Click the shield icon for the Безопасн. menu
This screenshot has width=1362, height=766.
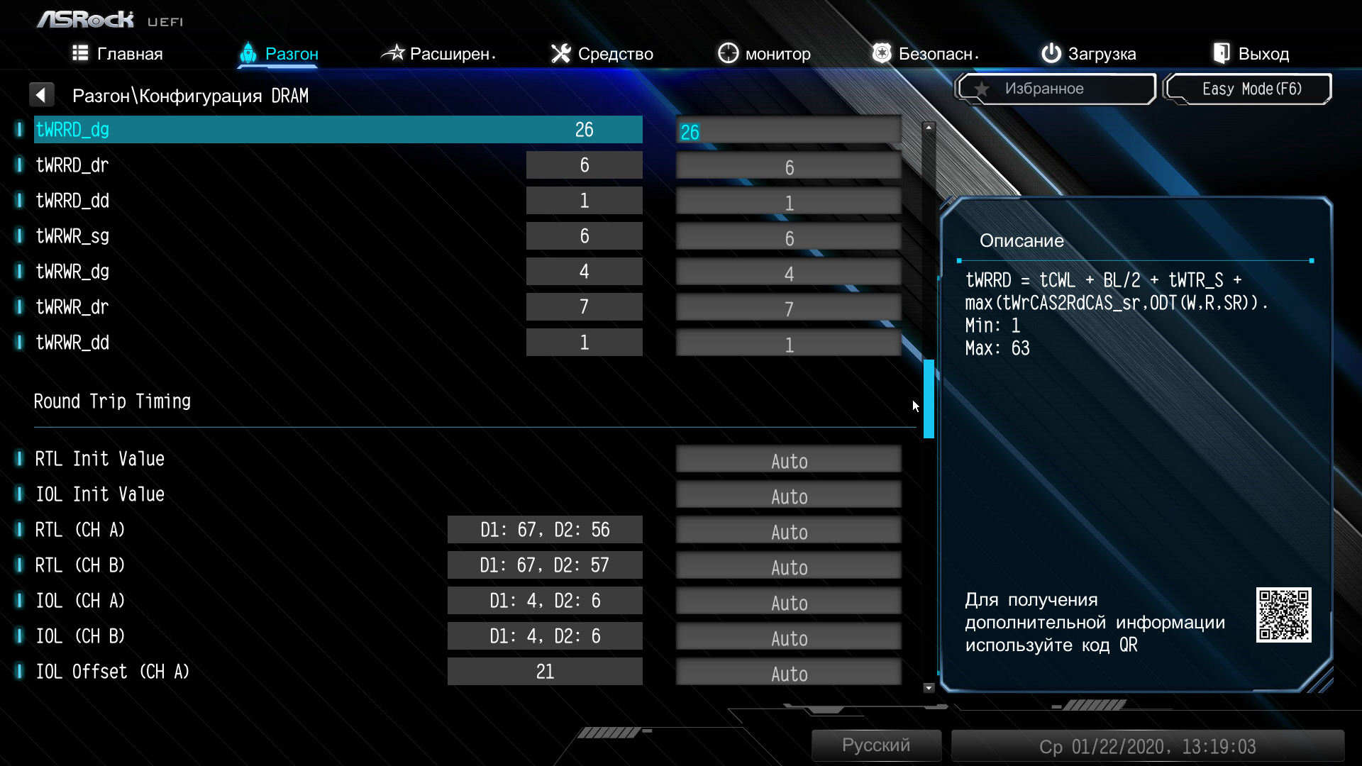881,53
